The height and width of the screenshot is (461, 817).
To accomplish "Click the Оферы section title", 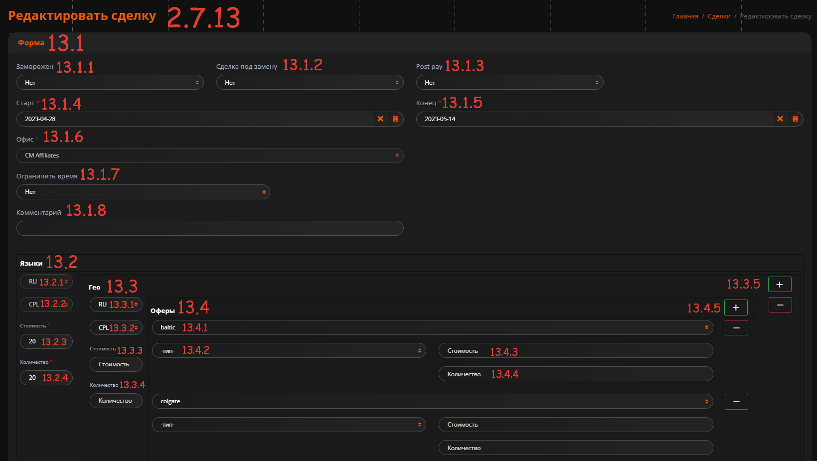I will 163,310.
